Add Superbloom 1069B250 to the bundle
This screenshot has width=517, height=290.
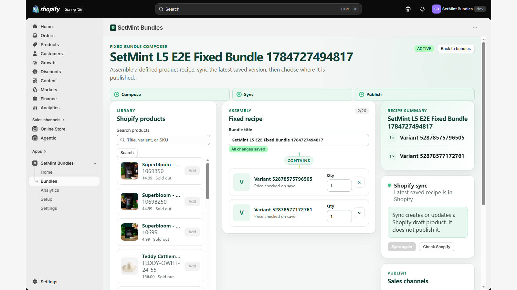[x=192, y=201]
